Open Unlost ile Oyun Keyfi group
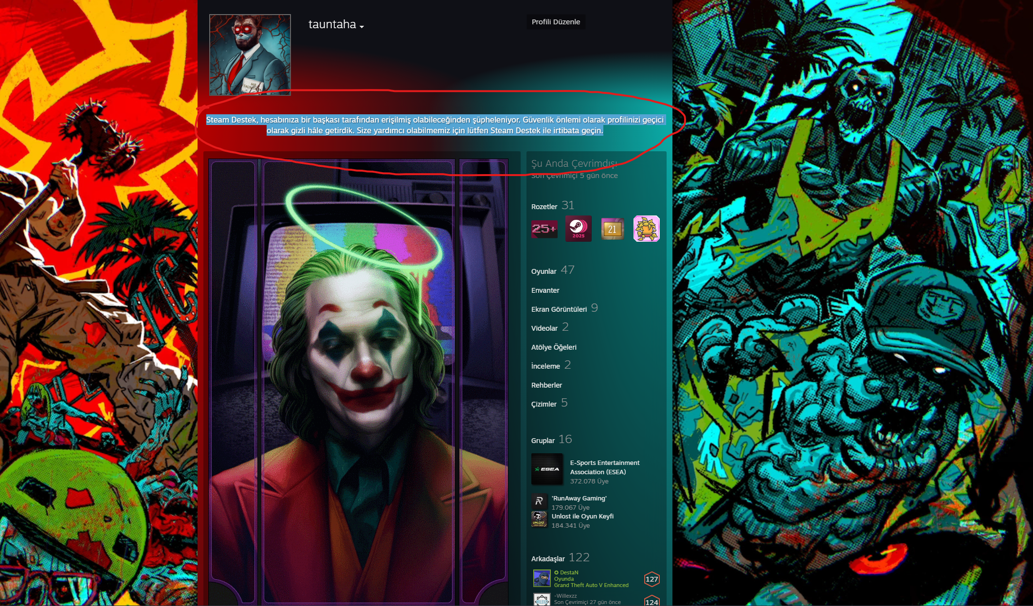 coord(582,517)
